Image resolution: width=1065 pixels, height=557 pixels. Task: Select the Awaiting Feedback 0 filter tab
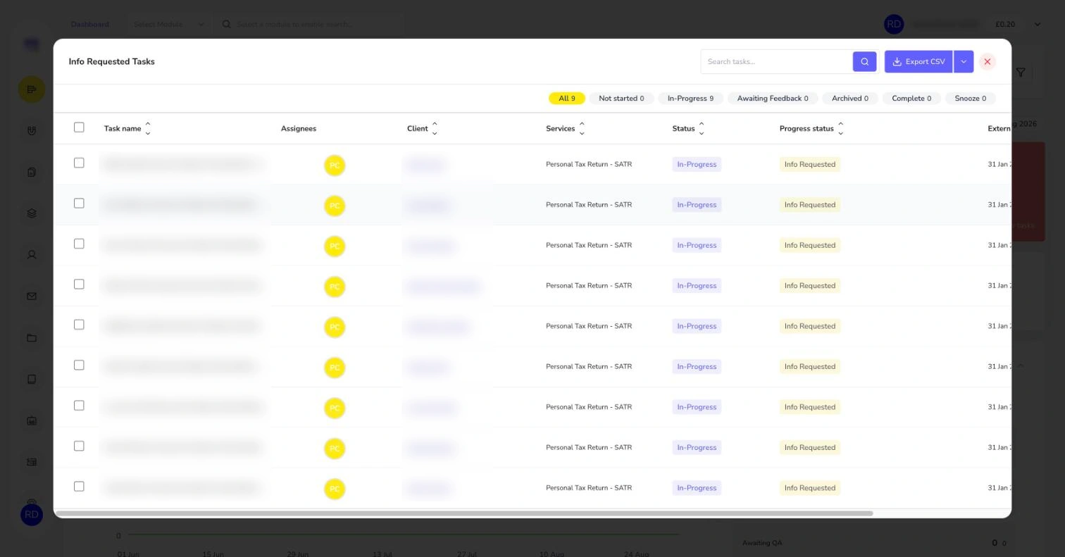[773, 99]
